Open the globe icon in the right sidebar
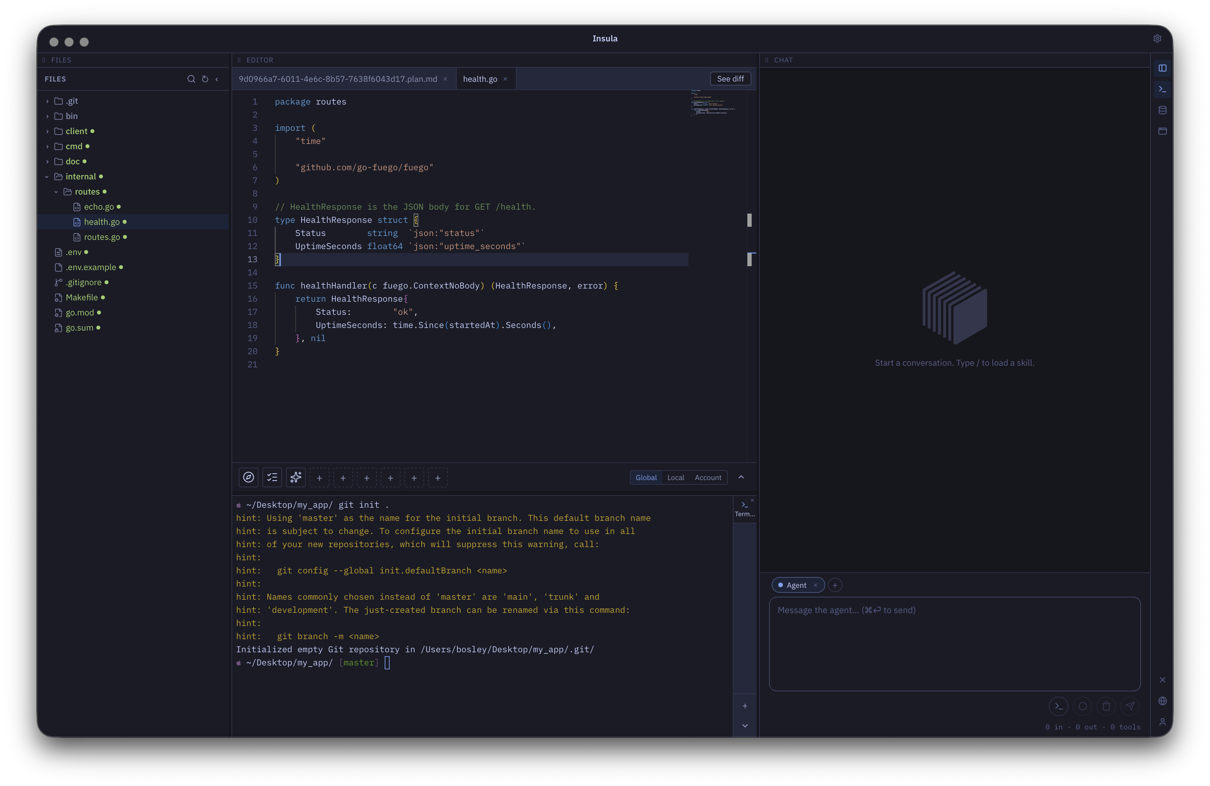Screen dimensions: 1210x786 click(1162, 701)
